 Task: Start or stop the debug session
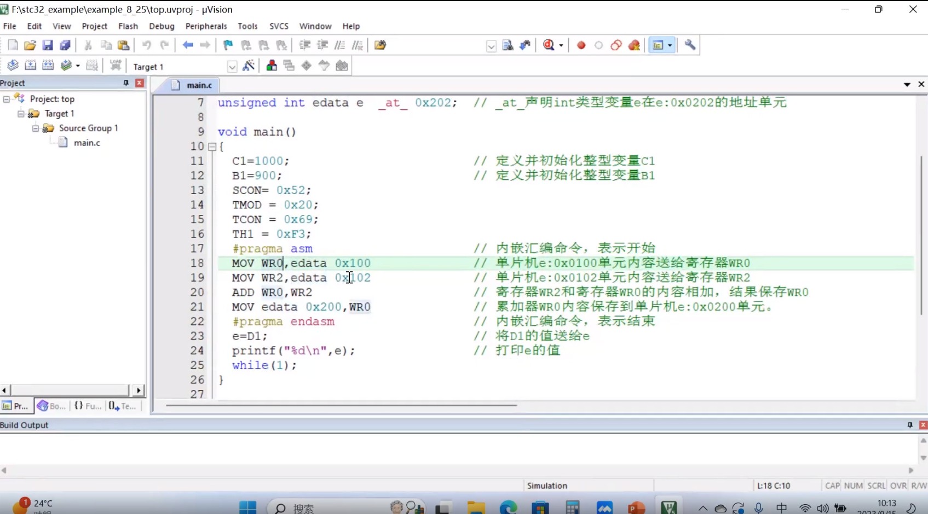tap(549, 45)
